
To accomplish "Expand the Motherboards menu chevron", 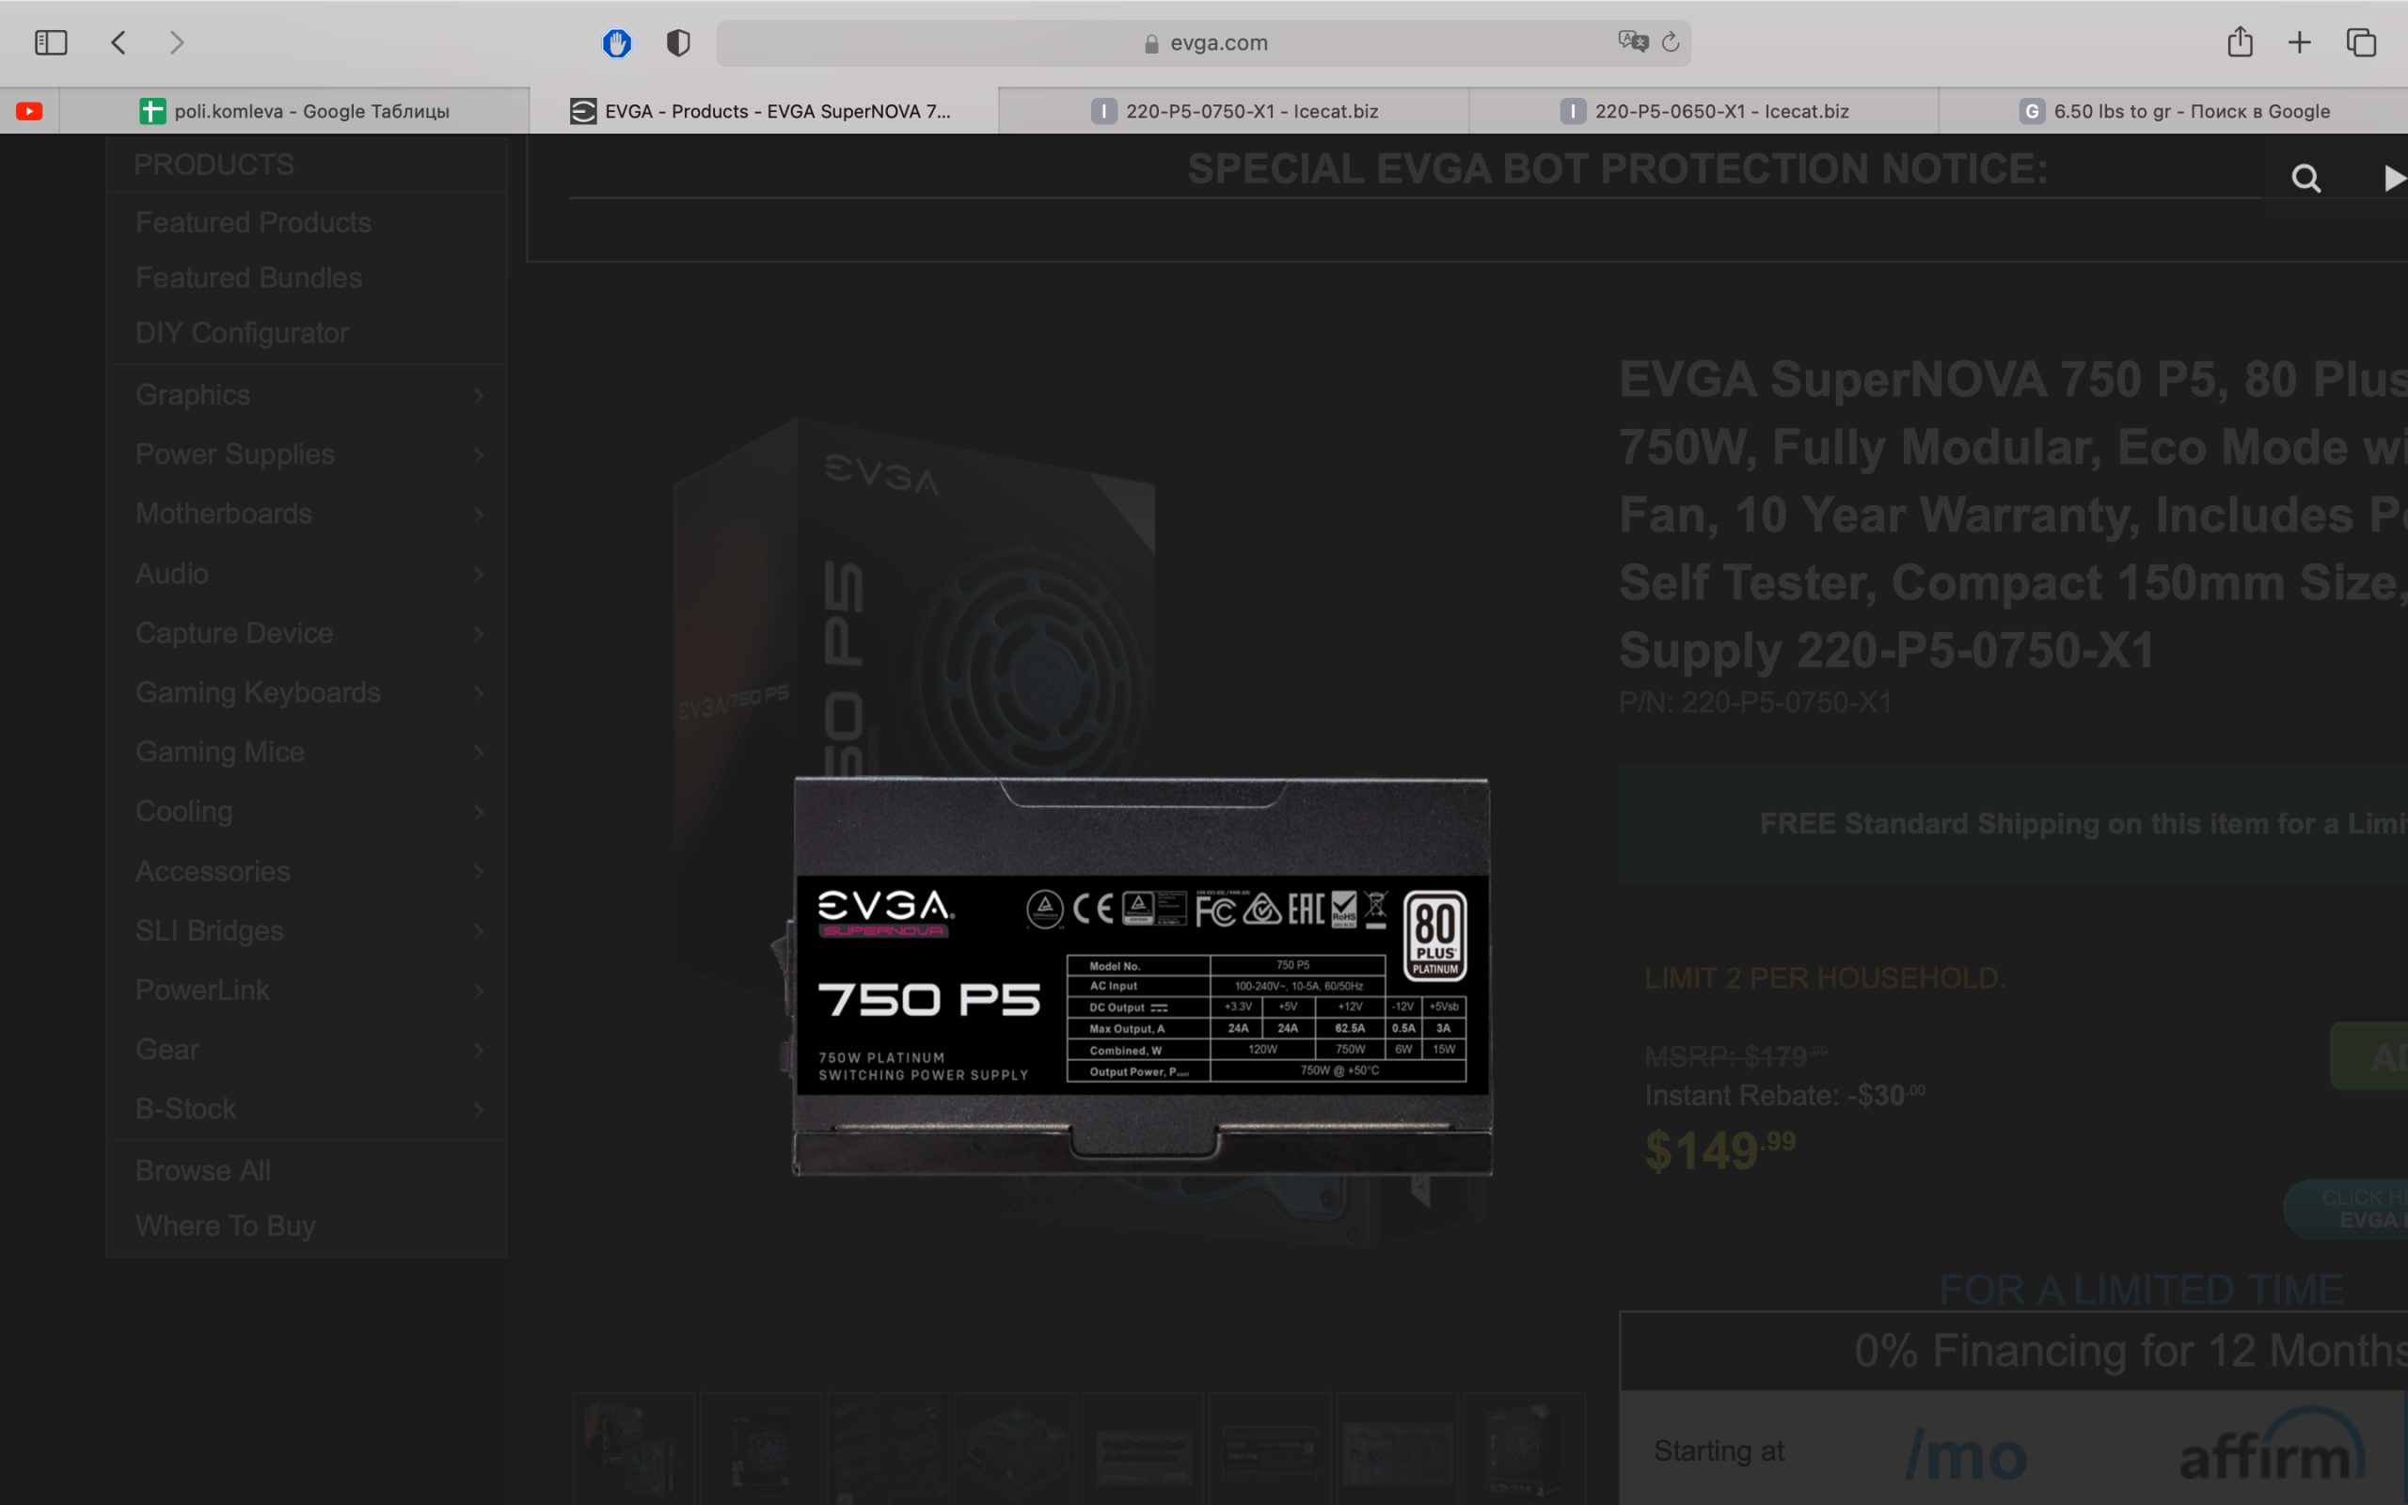I will point(479,514).
